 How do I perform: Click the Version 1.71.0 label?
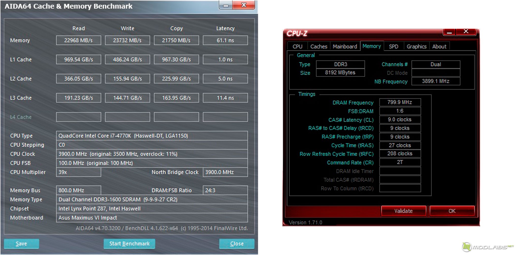(x=305, y=223)
